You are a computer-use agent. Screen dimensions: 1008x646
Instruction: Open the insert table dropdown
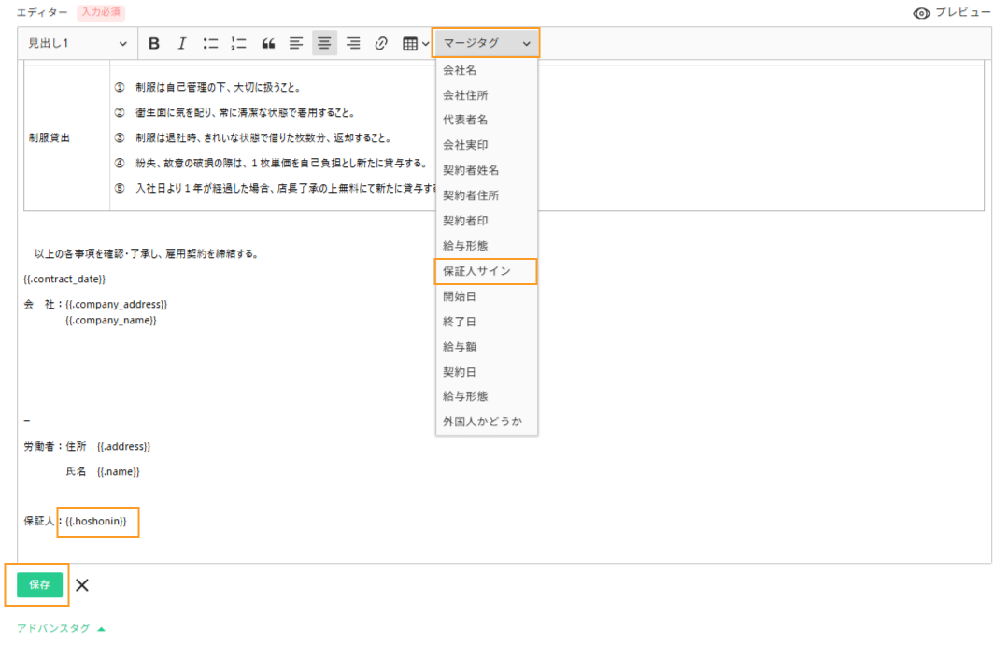416,43
